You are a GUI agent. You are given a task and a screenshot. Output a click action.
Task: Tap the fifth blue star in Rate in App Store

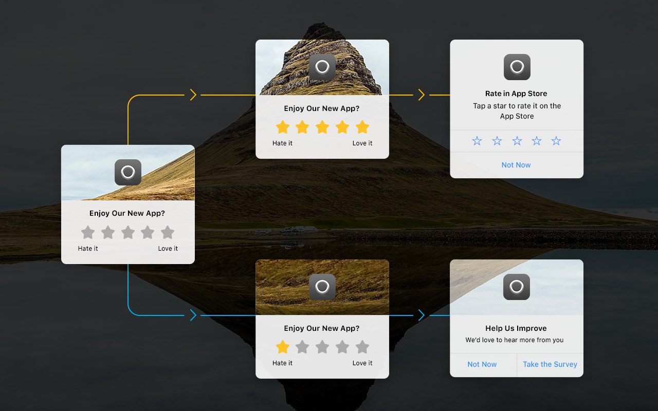tap(556, 140)
